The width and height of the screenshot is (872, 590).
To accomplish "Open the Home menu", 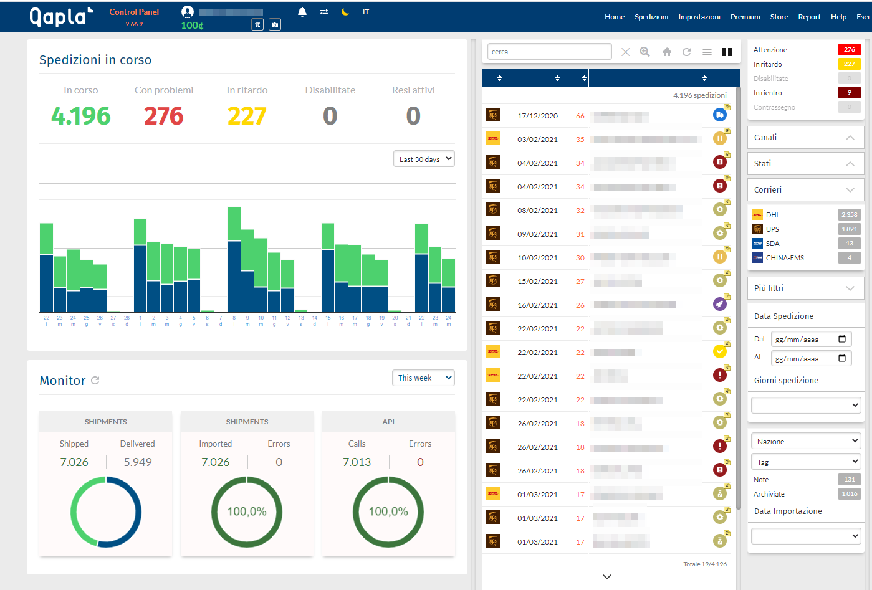I will (x=615, y=17).
